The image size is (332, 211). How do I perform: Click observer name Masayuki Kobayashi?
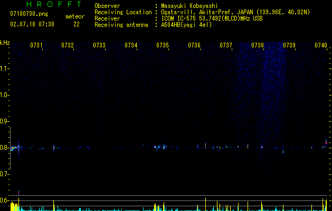(189, 6)
